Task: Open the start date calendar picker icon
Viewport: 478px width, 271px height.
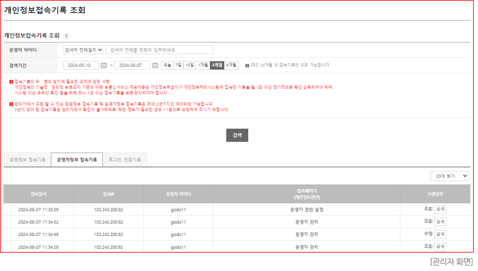Action: click(x=103, y=65)
